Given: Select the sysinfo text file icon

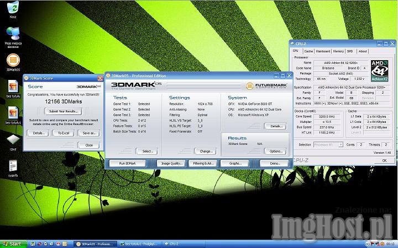Looking at the screenshot, I should pos(13,166).
